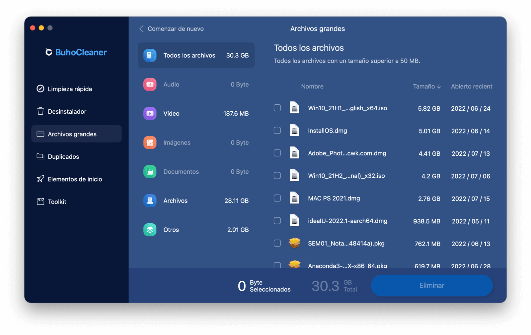Click the file icon of Adobe_Phot...cwk.com.dmg
Screen dimensions: 531x335
click(294, 153)
